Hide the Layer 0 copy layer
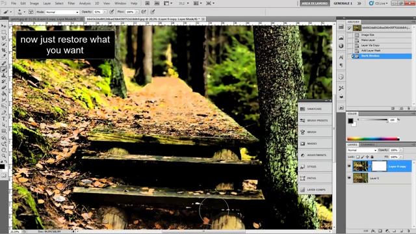Screen dimensions: 416x234 350,166
